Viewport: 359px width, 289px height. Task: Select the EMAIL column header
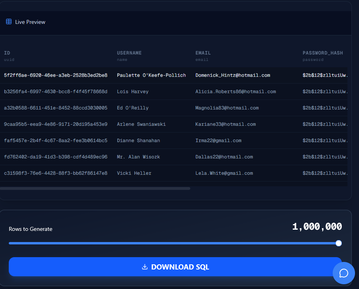click(203, 53)
